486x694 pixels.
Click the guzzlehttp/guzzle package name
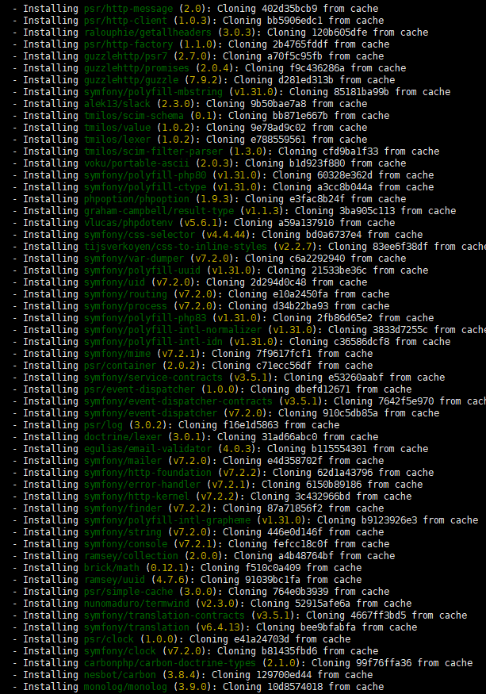click(131, 80)
